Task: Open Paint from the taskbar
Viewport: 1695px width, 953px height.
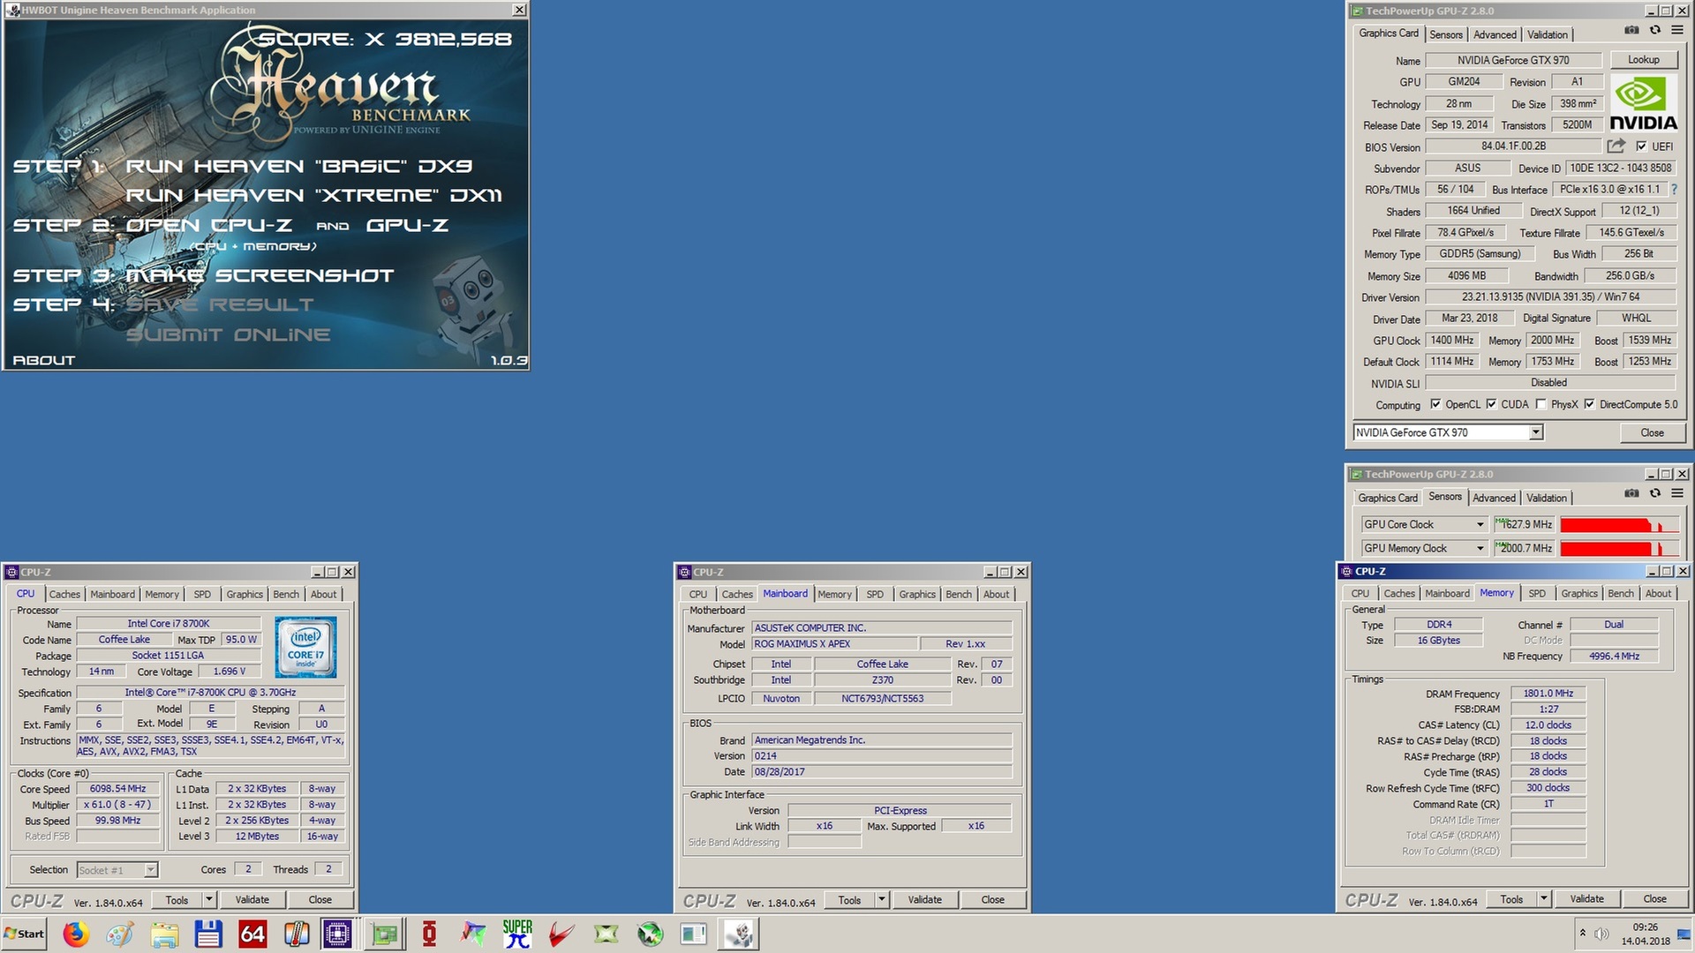Action: tap(120, 934)
